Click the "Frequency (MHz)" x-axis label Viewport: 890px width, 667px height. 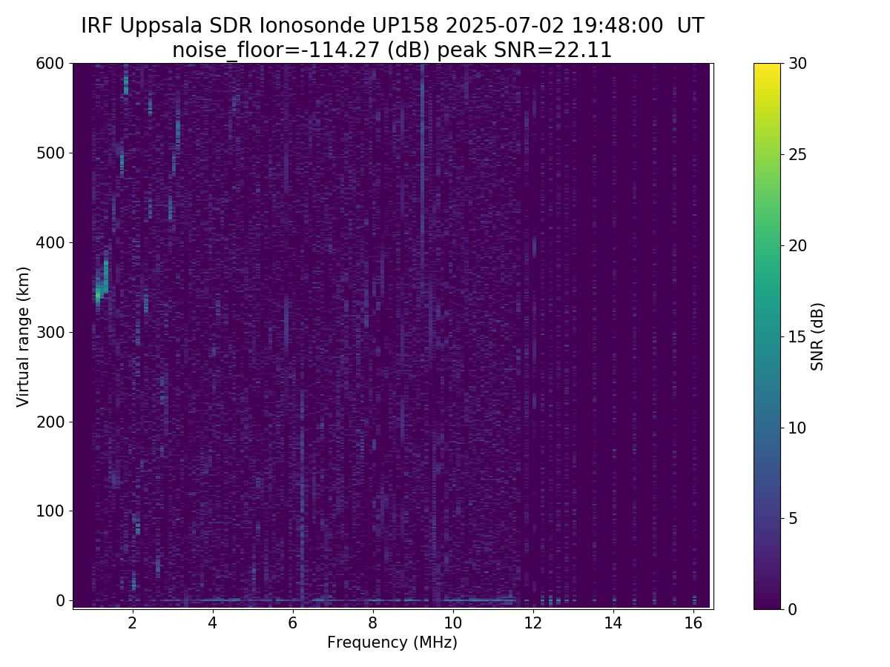392,643
